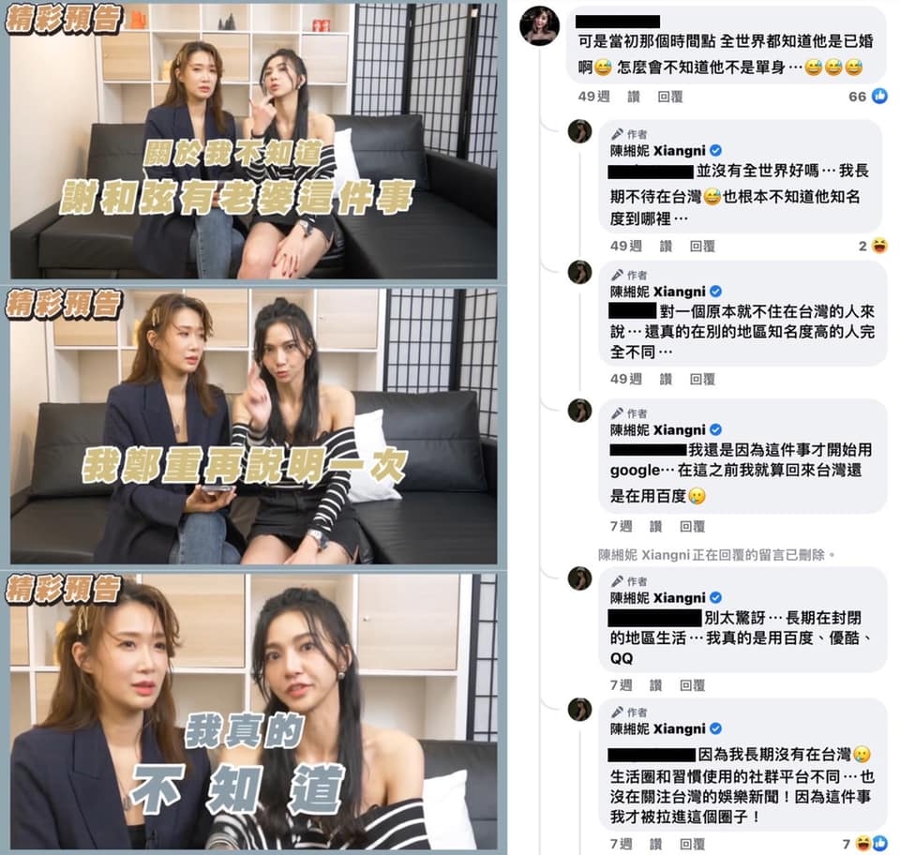Click 讚 under the 優酷 QQ reply

[655, 685]
